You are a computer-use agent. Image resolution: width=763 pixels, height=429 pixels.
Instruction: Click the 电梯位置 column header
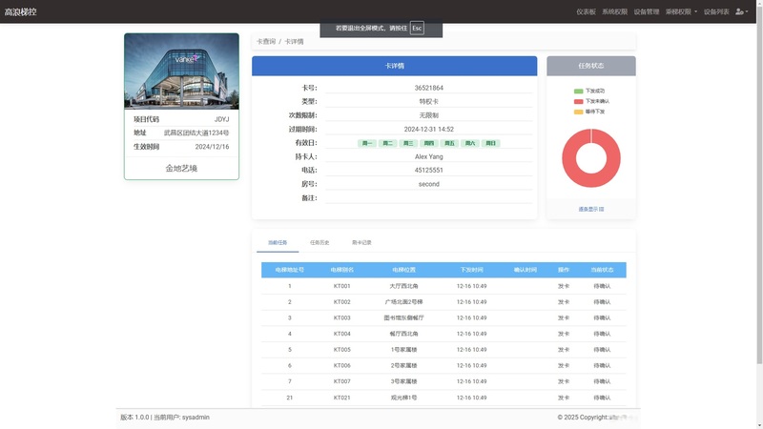[x=403, y=270]
